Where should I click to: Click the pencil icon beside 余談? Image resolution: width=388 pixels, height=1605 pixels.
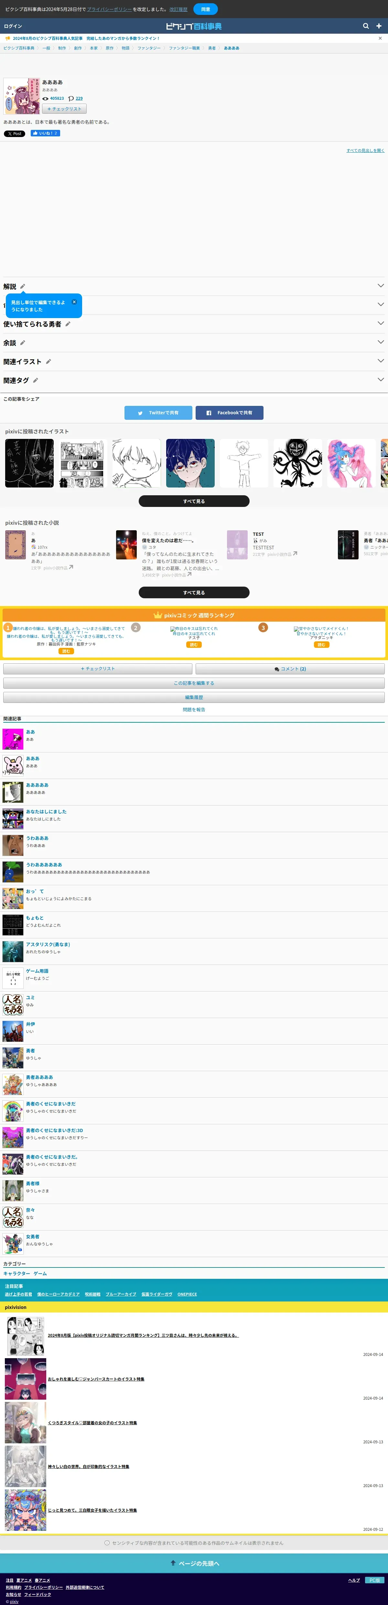pyautogui.click(x=22, y=343)
